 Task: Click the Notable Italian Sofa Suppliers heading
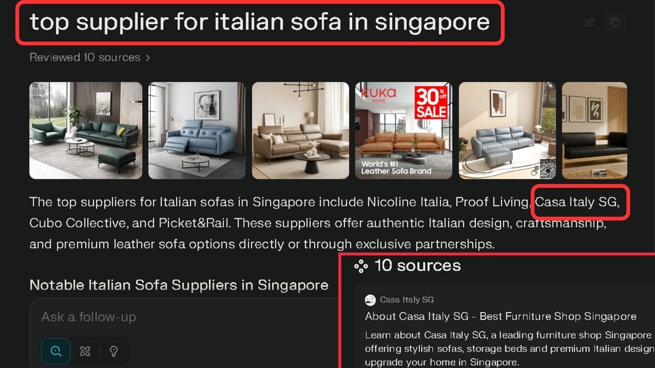coord(179,285)
